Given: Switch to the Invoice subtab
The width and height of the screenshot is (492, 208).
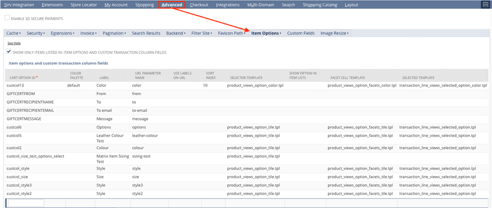Looking at the screenshot, I should click(x=88, y=33).
